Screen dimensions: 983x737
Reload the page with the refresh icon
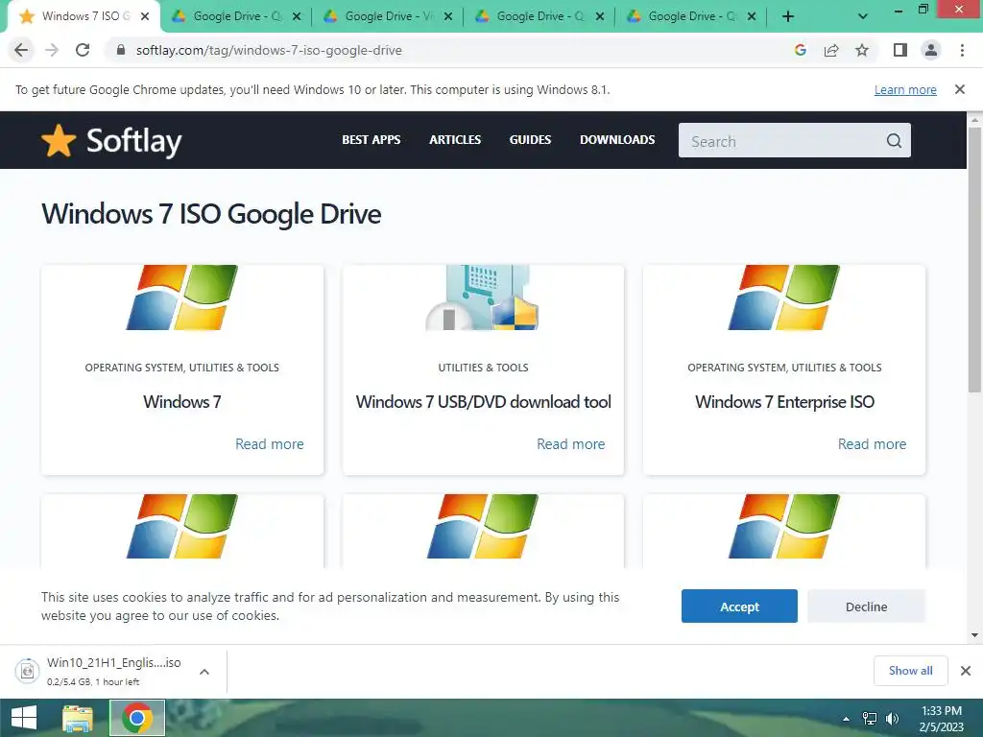pyautogui.click(x=83, y=50)
